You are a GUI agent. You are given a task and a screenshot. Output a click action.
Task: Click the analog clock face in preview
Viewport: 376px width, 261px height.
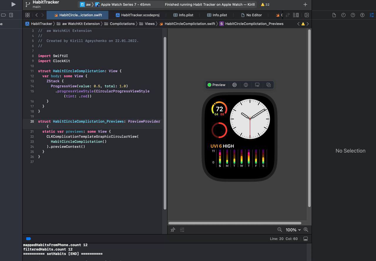(250, 119)
